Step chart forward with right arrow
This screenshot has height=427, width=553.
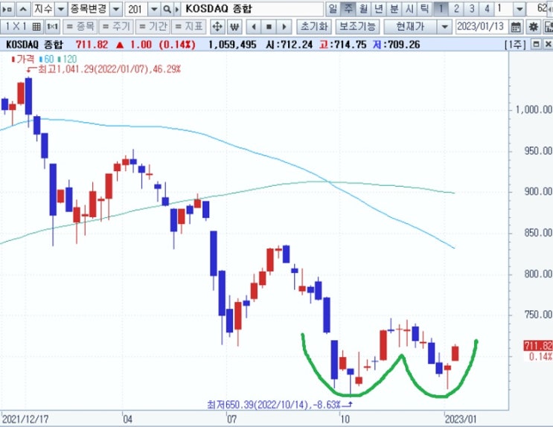[x=284, y=27]
